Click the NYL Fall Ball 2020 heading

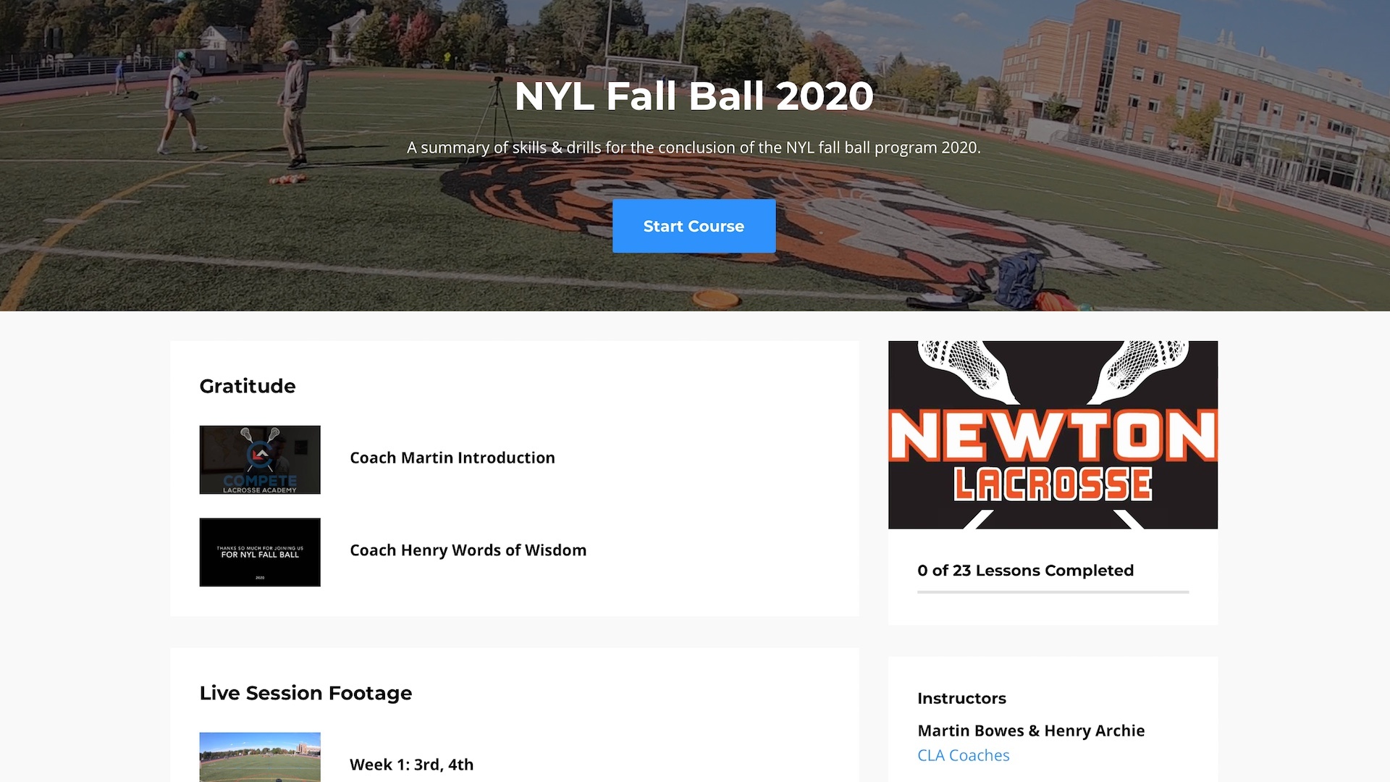coord(694,96)
